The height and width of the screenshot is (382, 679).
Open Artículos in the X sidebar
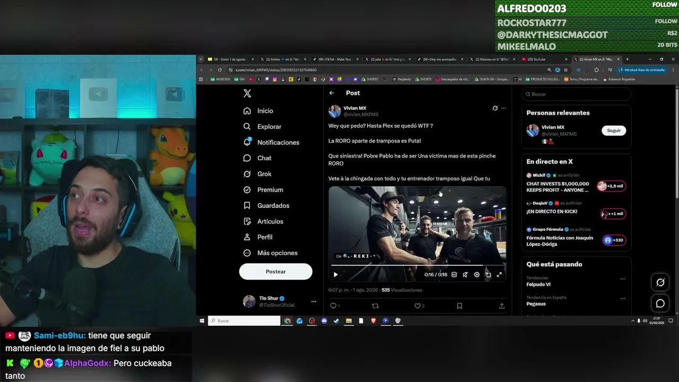(x=263, y=221)
